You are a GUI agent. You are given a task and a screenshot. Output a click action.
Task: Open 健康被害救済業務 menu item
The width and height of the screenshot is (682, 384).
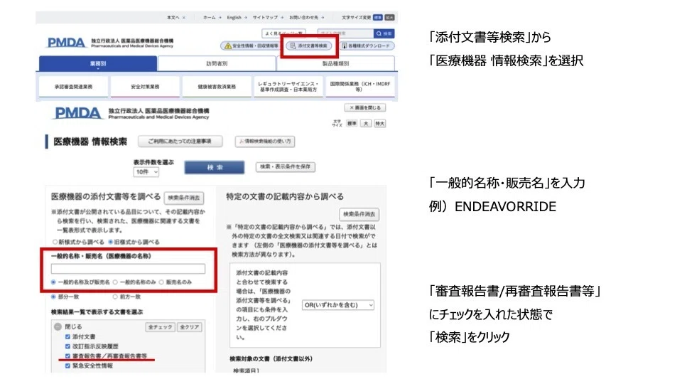click(x=217, y=87)
